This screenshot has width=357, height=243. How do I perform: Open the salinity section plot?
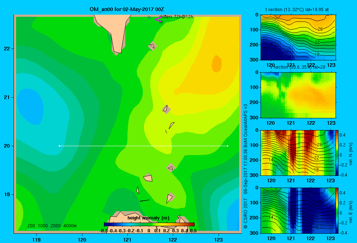298,95
